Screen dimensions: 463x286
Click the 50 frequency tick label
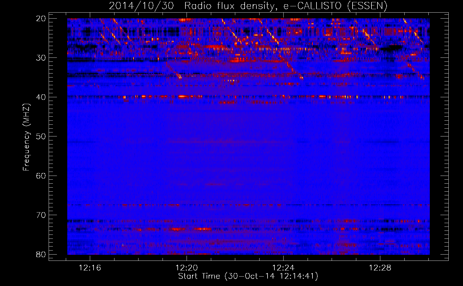[x=41, y=136]
